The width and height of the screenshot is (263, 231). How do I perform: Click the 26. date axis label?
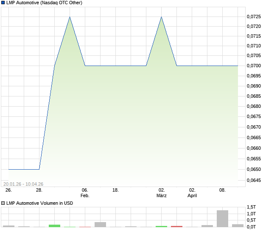click(x=8, y=190)
